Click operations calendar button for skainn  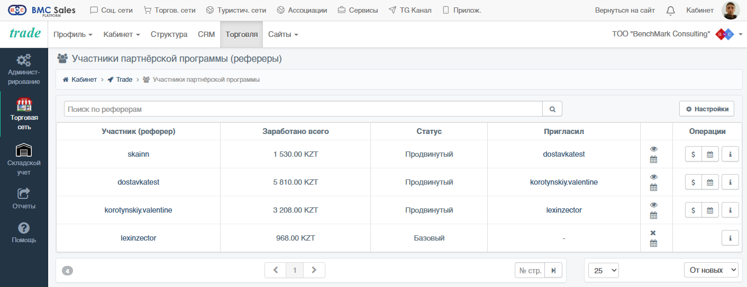coord(710,154)
